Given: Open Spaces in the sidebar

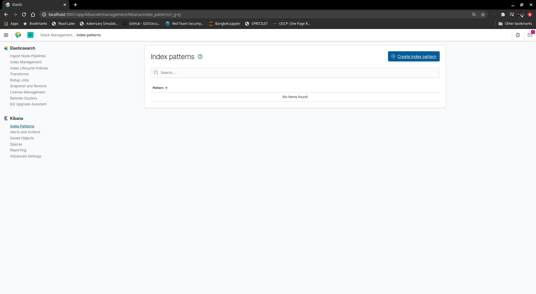Looking at the screenshot, I should point(16,144).
